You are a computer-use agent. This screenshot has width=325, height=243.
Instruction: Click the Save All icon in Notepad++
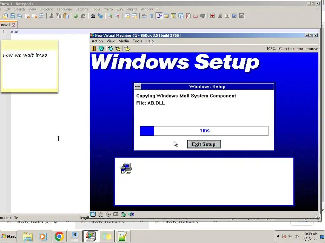click(x=20, y=16)
